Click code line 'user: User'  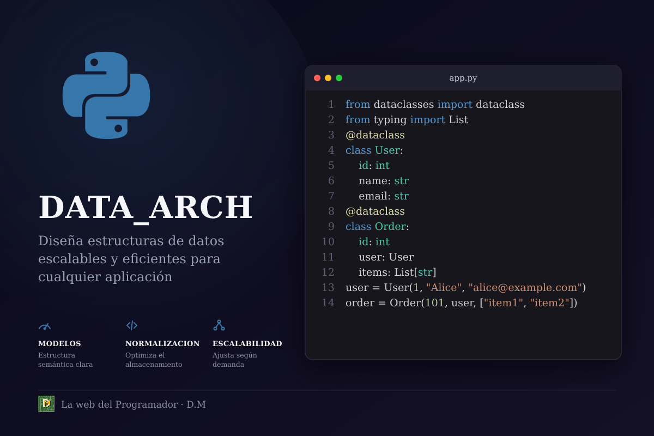pos(386,257)
